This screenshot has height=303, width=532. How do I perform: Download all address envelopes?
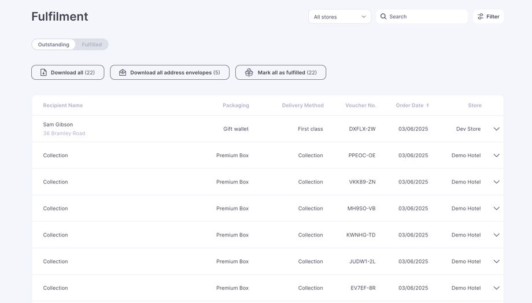coord(169,72)
